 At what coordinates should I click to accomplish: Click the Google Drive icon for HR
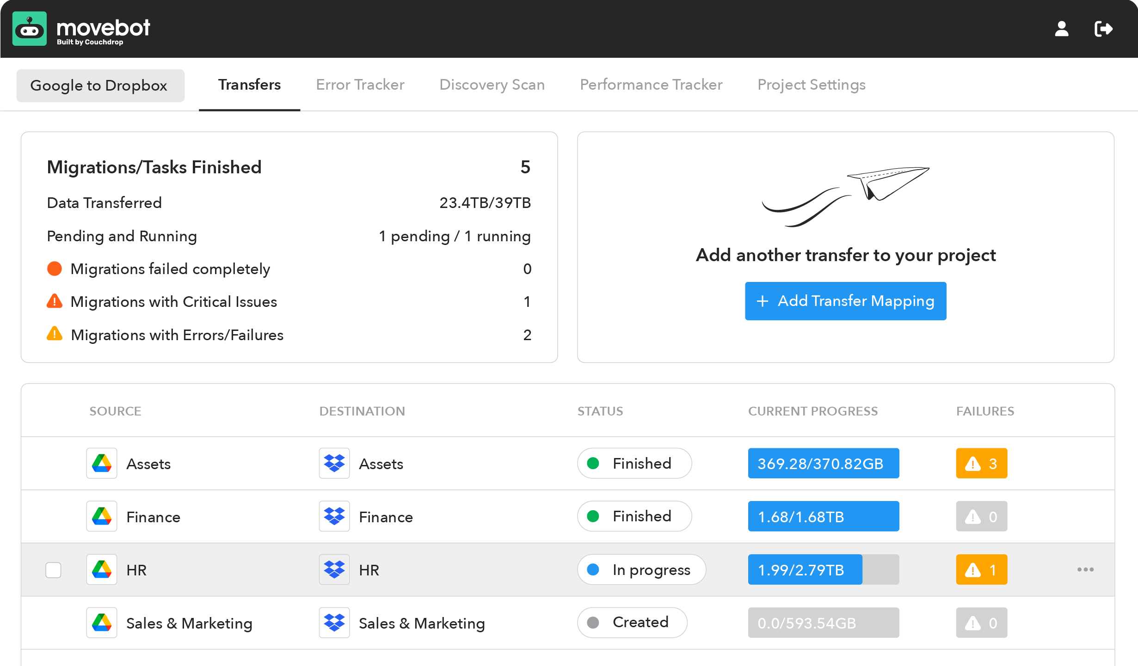pyautogui.click(x=102, y=569)
